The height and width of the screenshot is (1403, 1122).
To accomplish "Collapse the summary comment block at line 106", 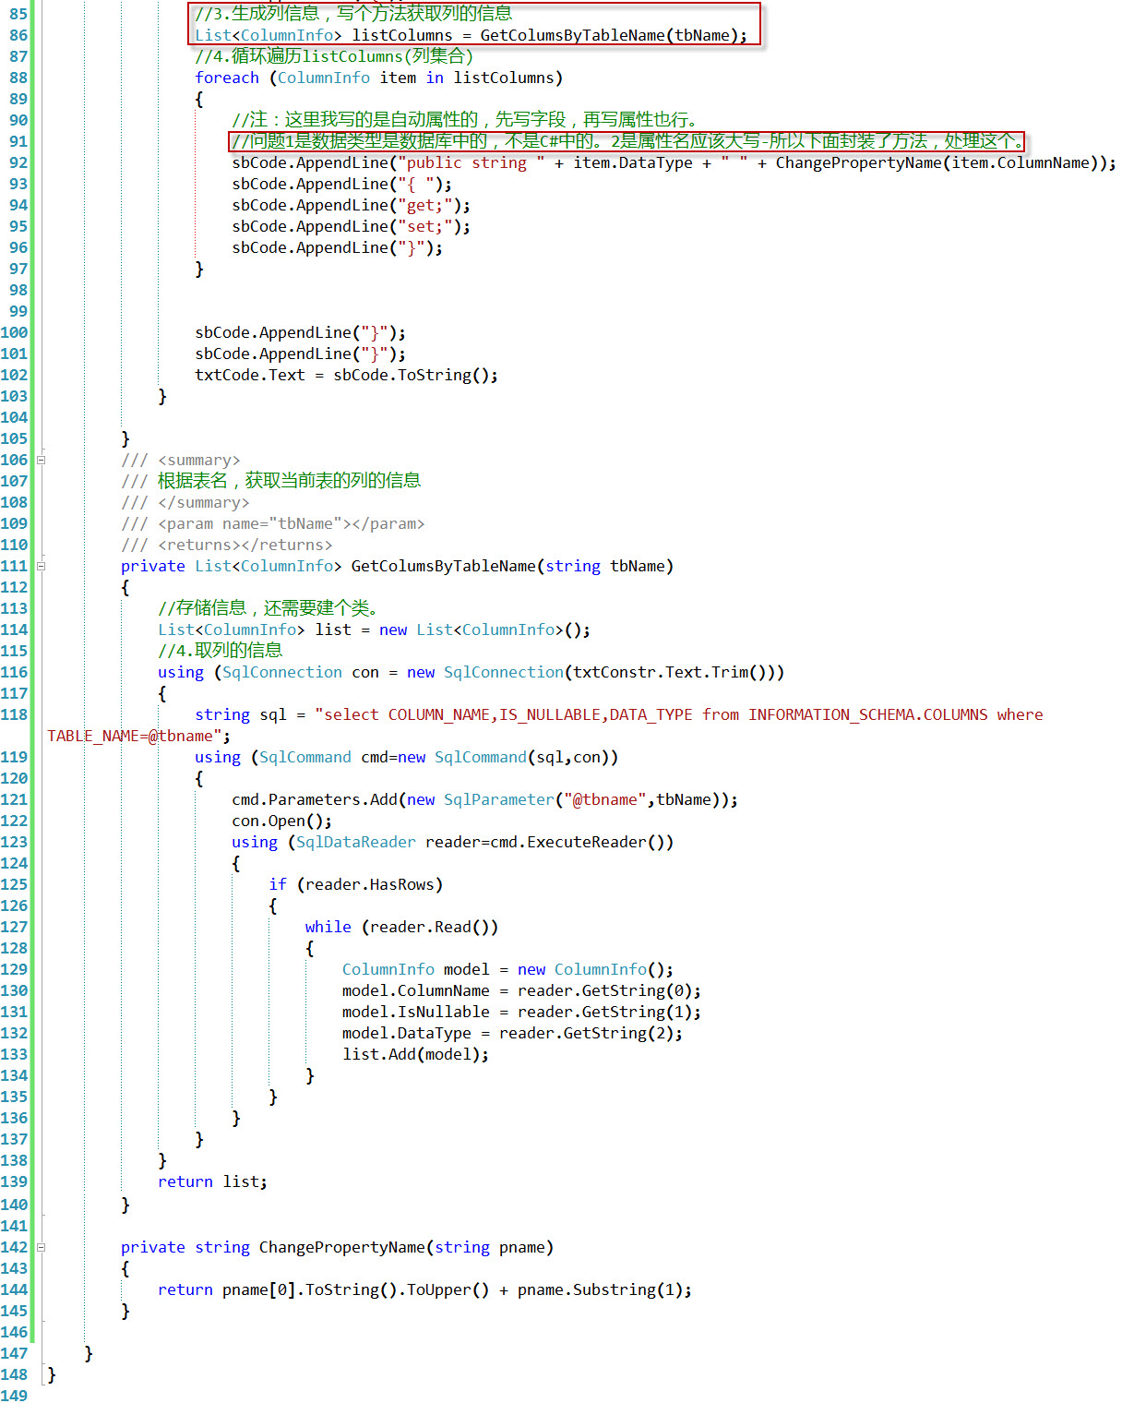I will point(41,460).
